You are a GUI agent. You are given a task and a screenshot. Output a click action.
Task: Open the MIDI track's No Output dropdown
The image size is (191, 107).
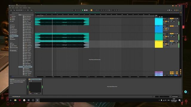pyautogui.click(x=166, y=30)
